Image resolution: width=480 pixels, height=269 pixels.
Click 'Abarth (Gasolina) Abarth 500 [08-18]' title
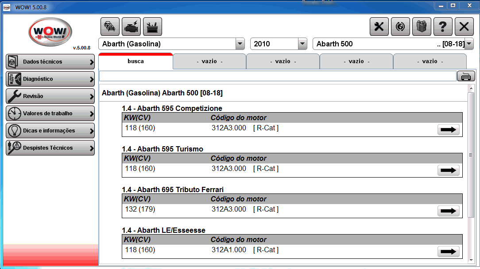[x=162, y=93]
